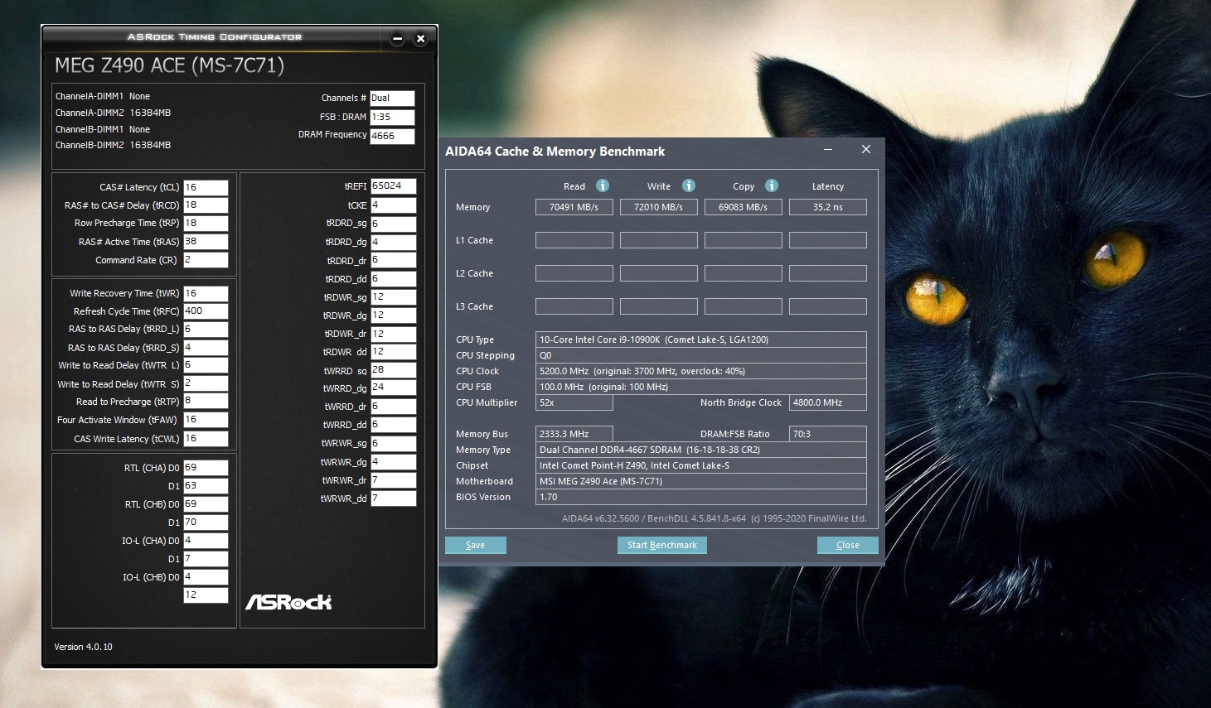Click the DRAM:FSB Ratio field showing 70:3
This screenshot has width=1211, height=708.
[x=828, y=434]
